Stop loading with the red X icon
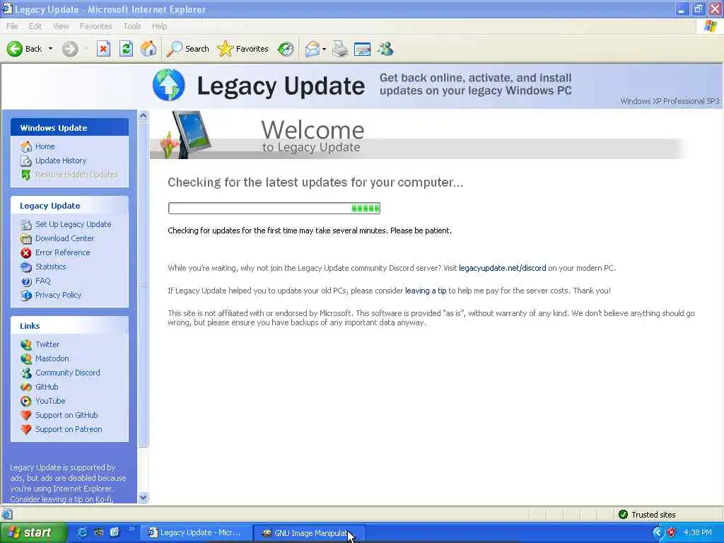Image resolution: width=724 pixels, height=543 pixels. 103,49
